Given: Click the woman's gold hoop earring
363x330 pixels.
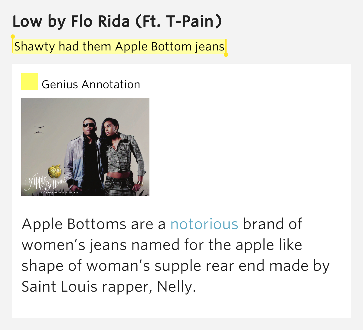Looking at the screenshot, I should coord(116,132).
